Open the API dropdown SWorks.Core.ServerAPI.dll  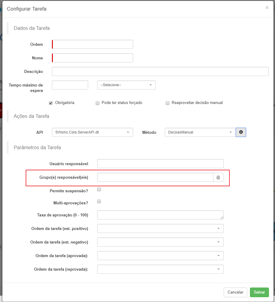[x=92, y=132]
